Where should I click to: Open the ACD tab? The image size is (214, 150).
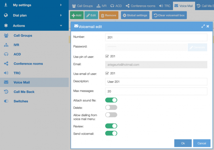(116, 6)
